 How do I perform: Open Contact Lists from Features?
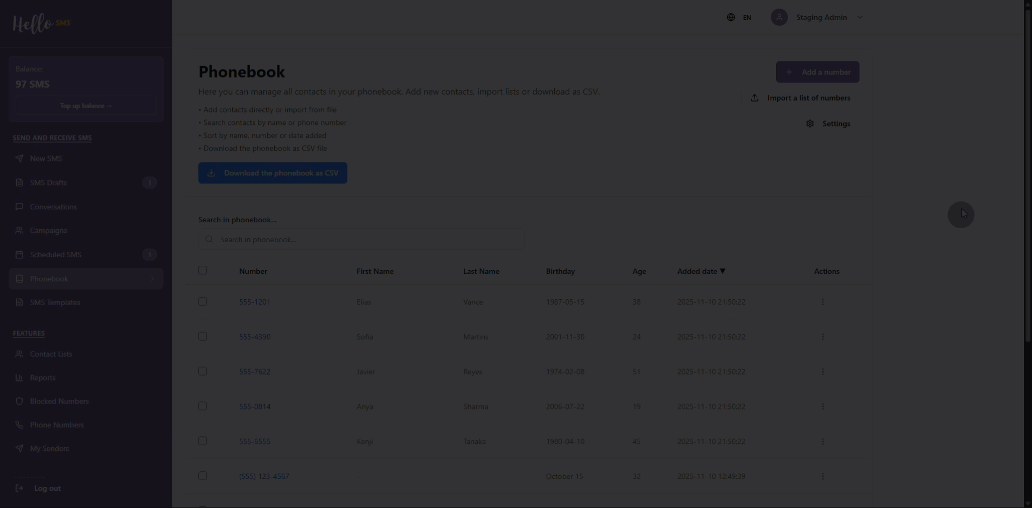(86, 354)
